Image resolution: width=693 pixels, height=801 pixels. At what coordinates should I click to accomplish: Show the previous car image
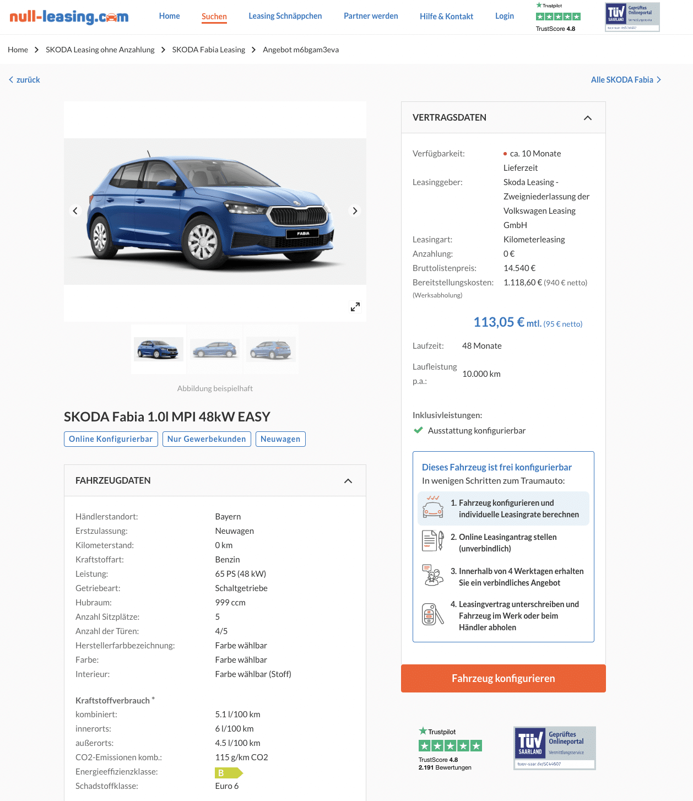pyautogui.click(x=75, y=210)
